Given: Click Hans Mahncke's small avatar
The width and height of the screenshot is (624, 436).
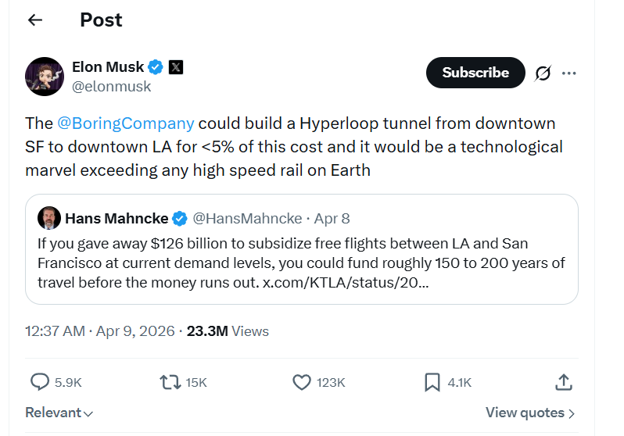Looking at the screenshot, I should (x=48, y=217).
